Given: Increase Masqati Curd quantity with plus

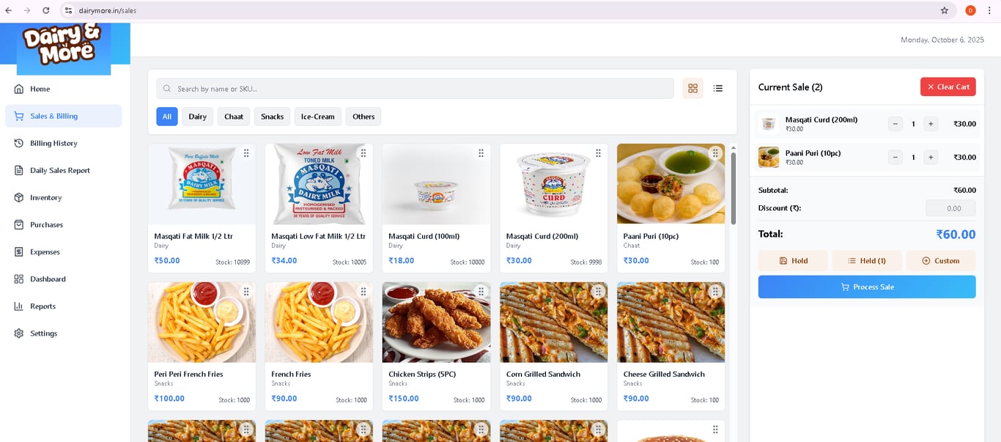Looking at the screenshot, I should click(x=931, y=124).
